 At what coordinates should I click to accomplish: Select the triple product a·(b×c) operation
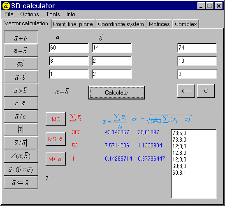pos(21,169)
